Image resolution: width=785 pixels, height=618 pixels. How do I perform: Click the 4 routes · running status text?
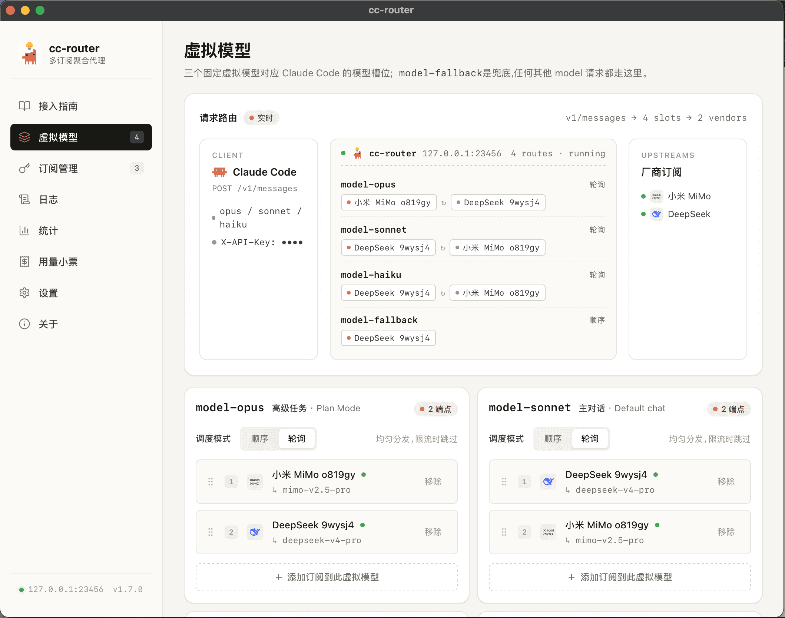tap(558, 153)
